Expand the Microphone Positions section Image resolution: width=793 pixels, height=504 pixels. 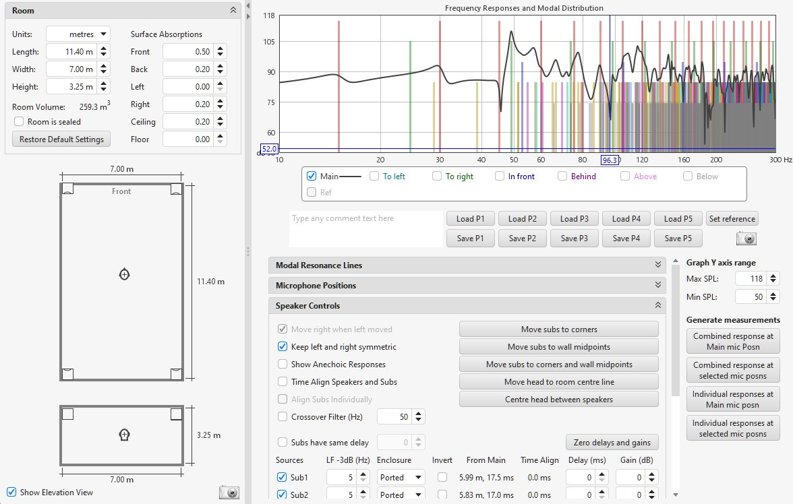[x=658, y=286]
